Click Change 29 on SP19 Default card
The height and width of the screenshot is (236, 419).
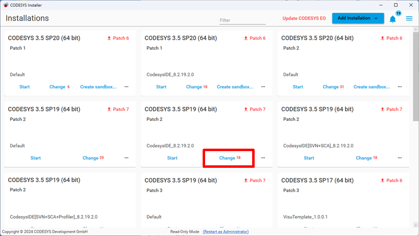pyautogui.click(x=93, y=157)
